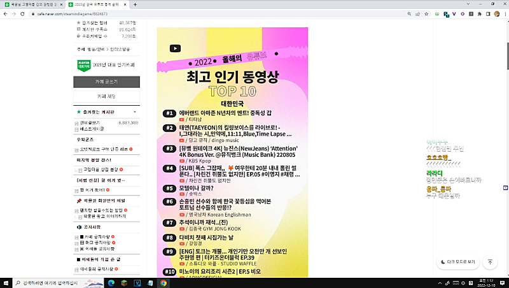Open the notification center icon
The width and height of the screenshot is (509, 288).
point(502,283)
